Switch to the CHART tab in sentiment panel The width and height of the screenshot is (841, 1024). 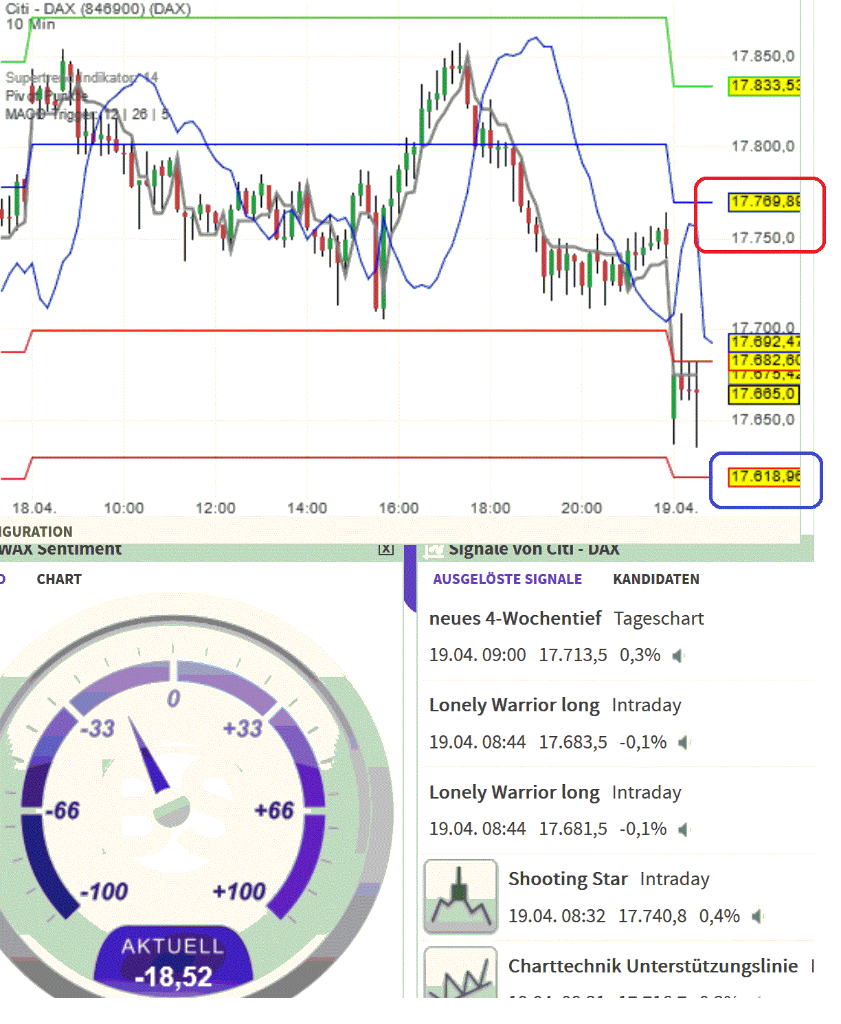pyautogui.click(x=59, y=579)
